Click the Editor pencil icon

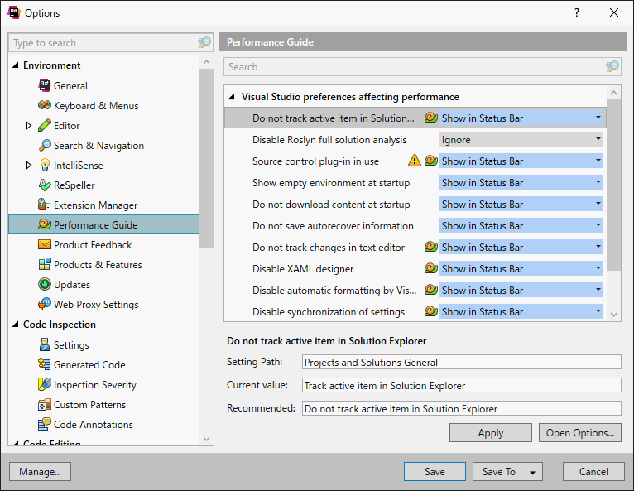[45, 125]
